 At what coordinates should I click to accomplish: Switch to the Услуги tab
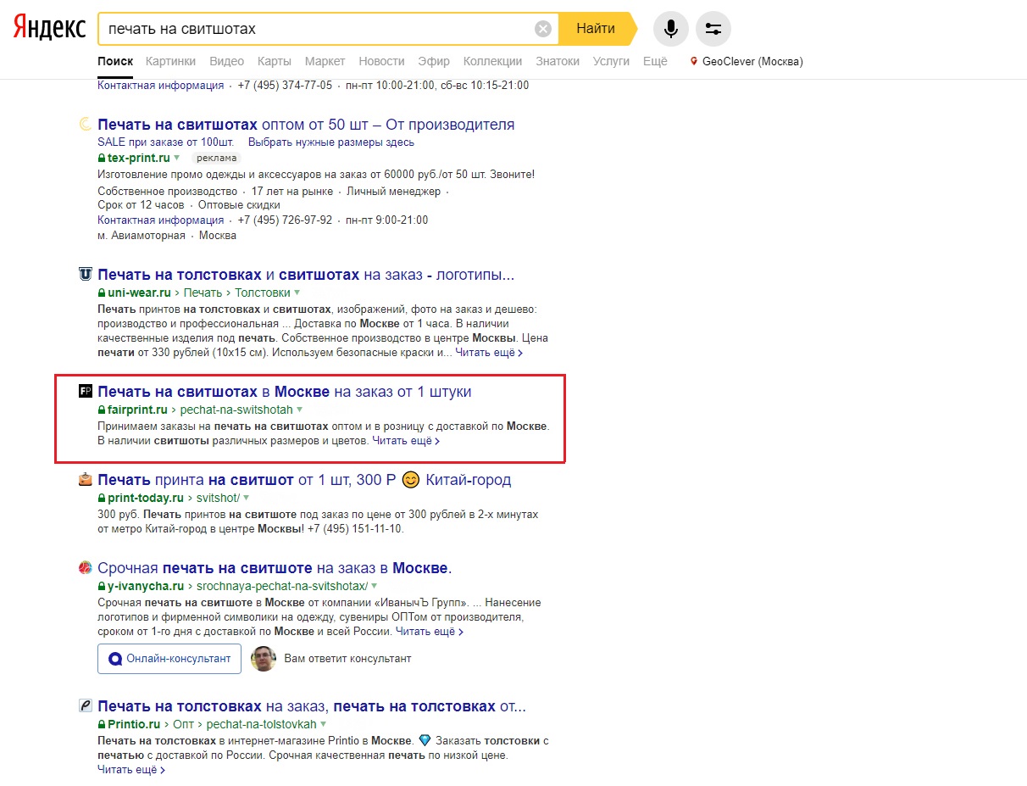611,61
